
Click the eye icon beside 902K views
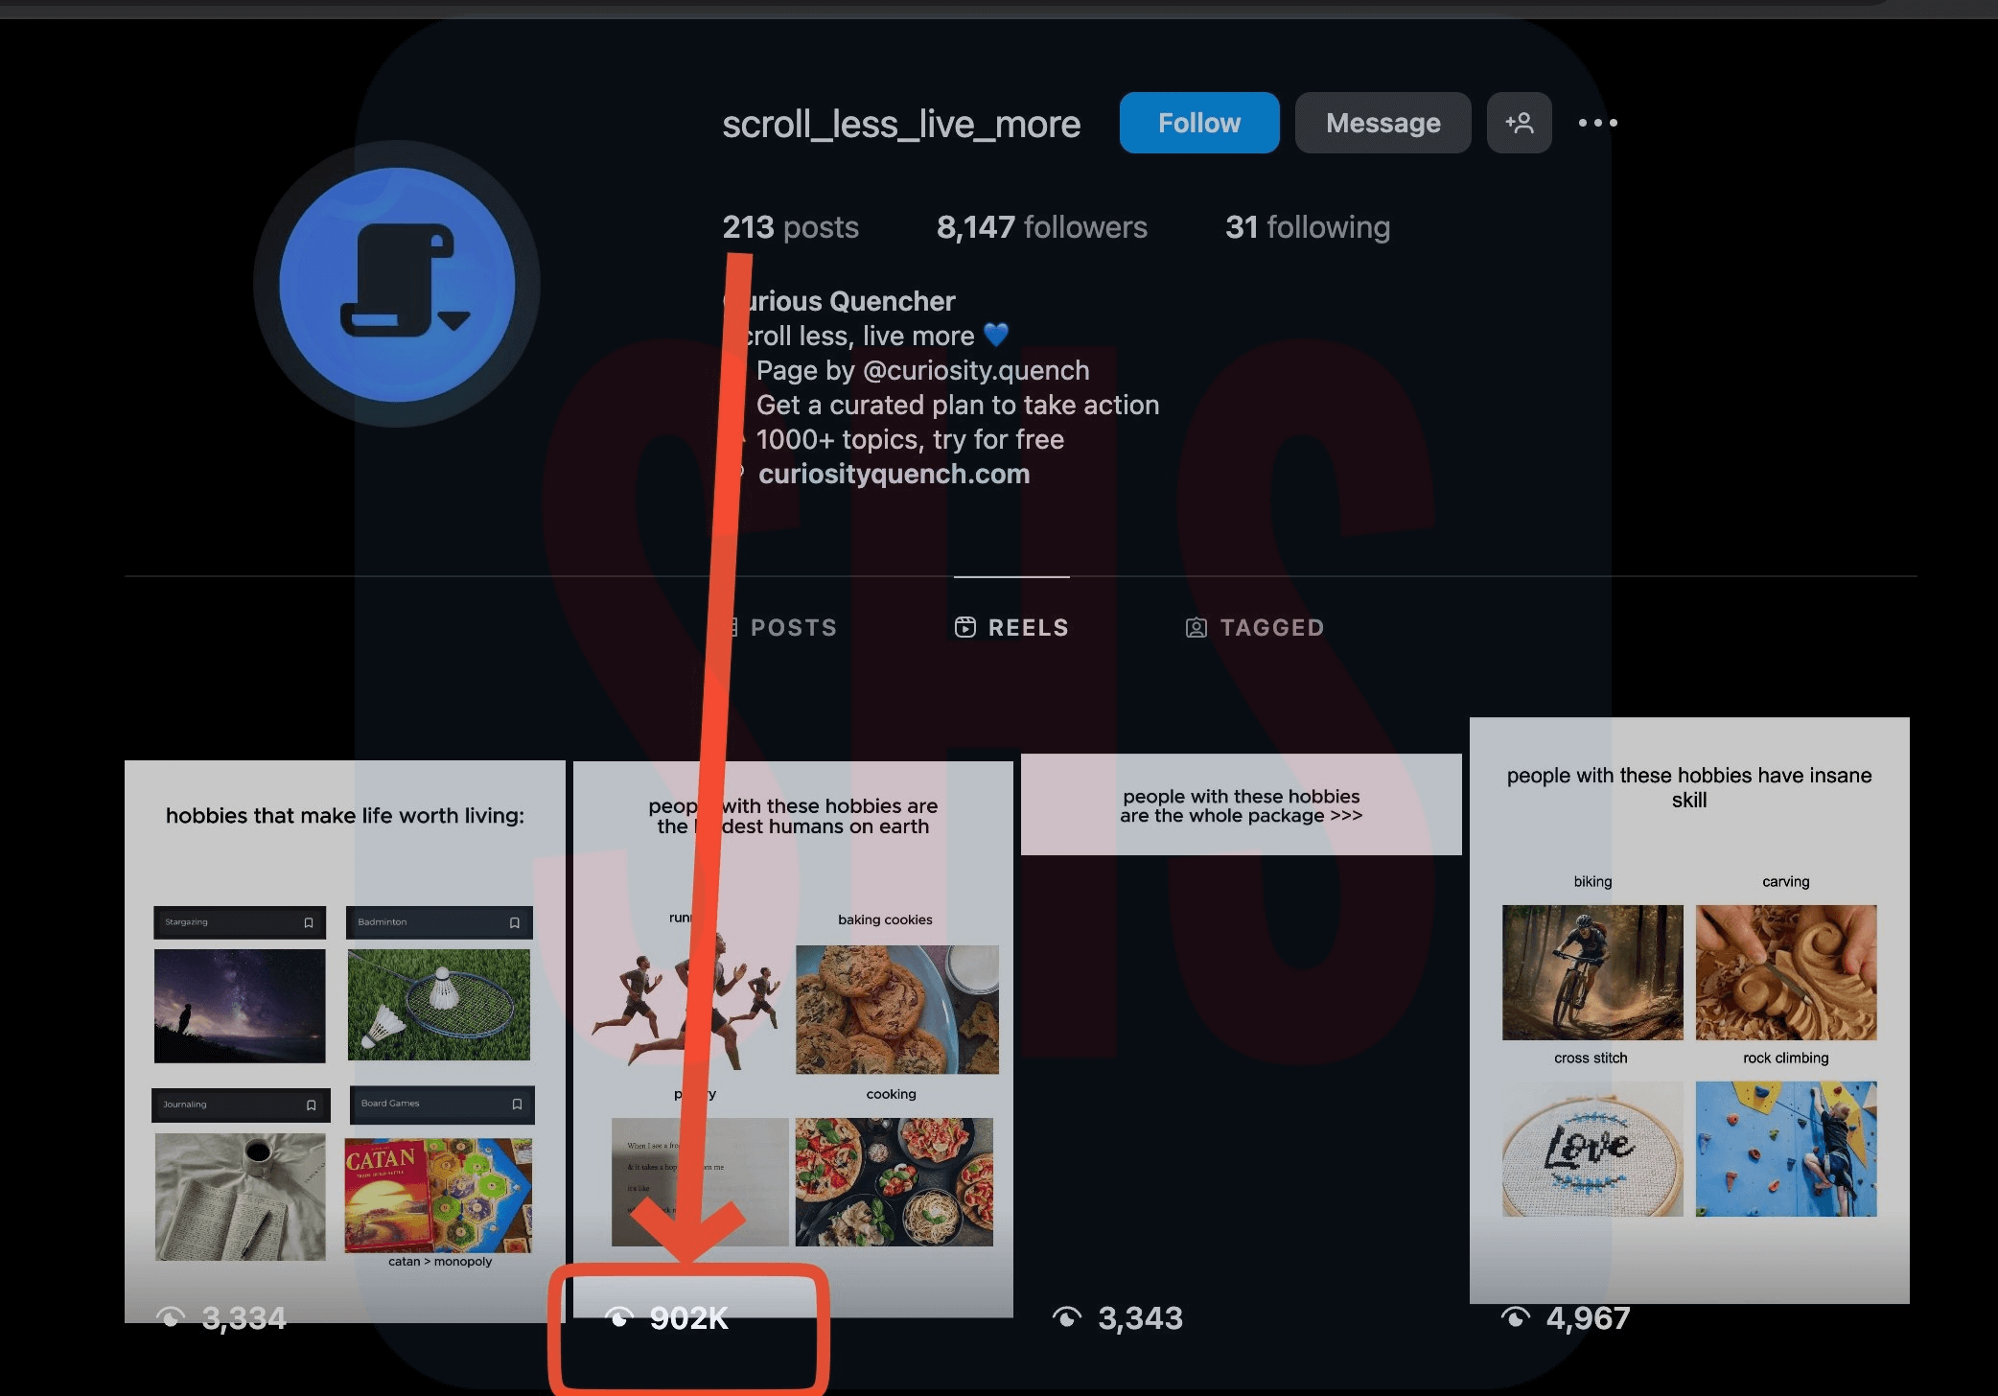(619, 1318)
